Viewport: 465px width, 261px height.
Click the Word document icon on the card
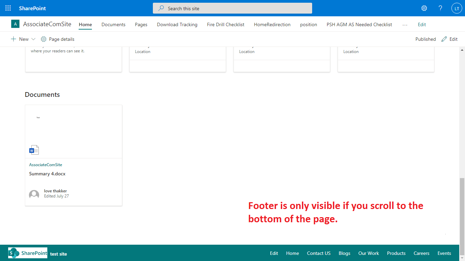34,150
